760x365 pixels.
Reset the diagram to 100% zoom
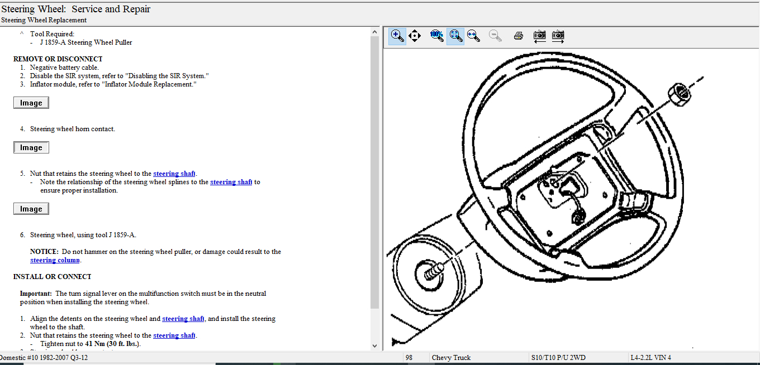(437, 36)
